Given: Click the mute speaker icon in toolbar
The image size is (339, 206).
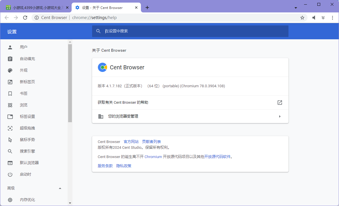Looking at the screenshot, I should [314, 18].
